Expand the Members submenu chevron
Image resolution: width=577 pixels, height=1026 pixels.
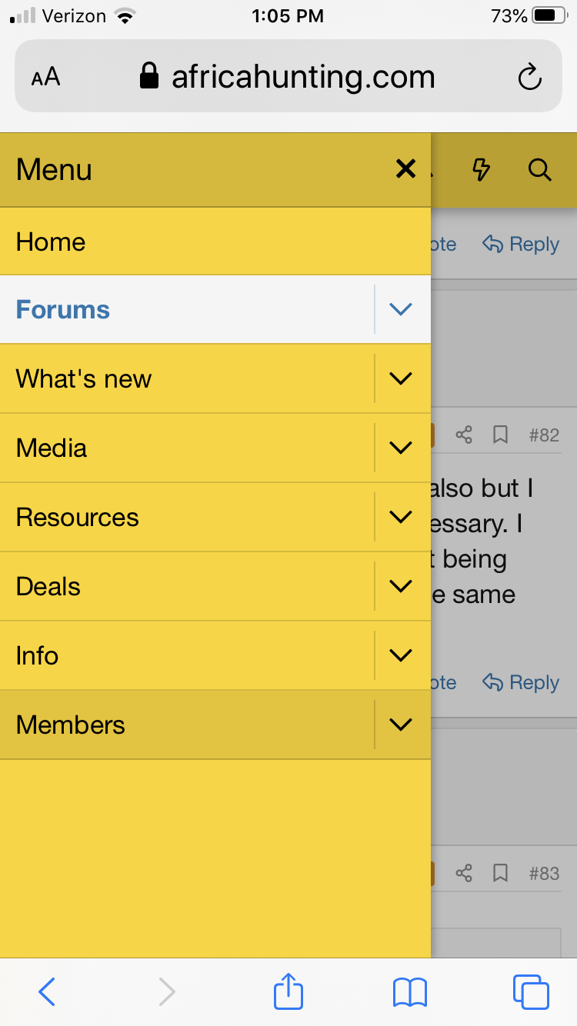point(402,725)
